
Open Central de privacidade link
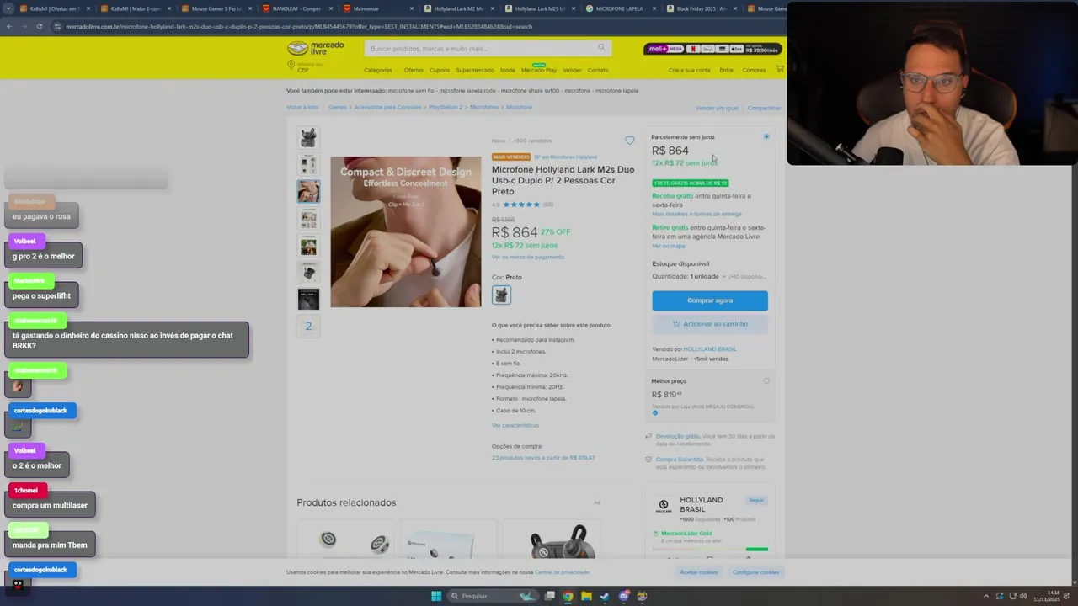tap(562, 572)
